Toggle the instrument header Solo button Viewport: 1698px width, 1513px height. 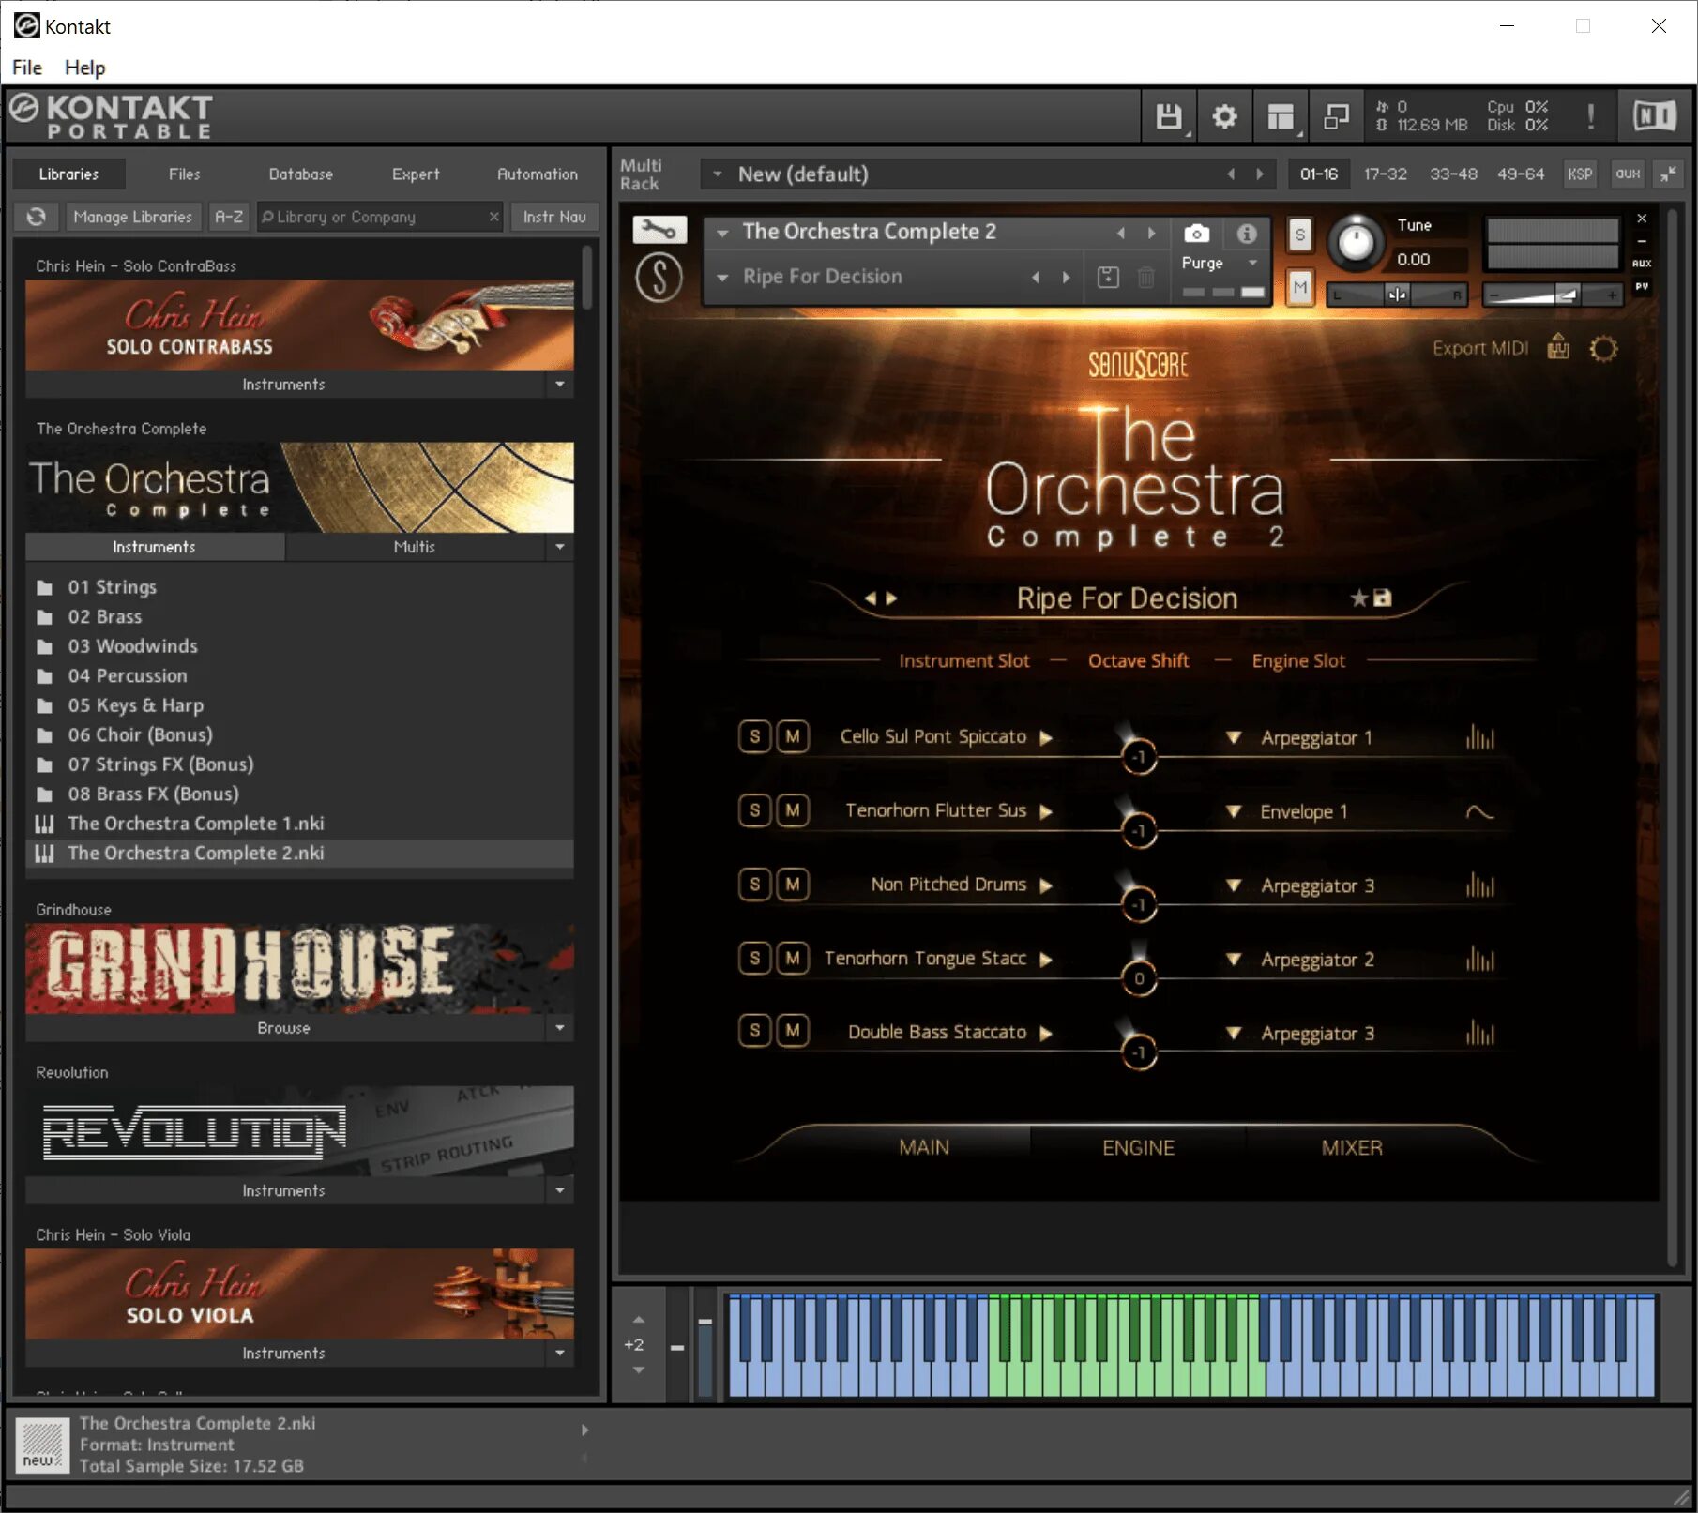pos(1299,235)
